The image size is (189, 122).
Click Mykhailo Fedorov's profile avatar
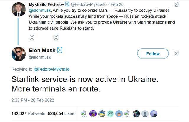pos(18,9)
